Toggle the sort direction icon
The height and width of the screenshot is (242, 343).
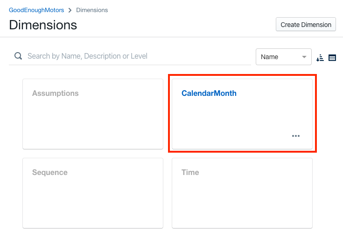[x=320, y=58]
